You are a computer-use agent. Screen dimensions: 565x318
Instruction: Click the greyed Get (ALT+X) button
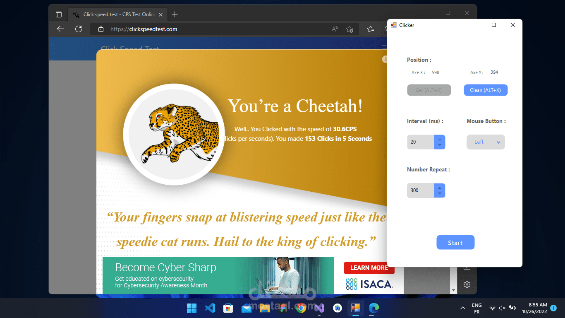(429, 90)
